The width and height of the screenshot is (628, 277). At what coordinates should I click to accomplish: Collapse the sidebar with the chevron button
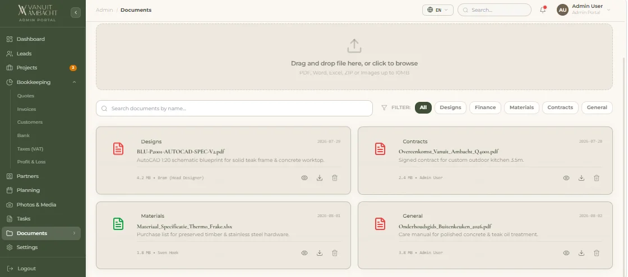pos(76,13)
